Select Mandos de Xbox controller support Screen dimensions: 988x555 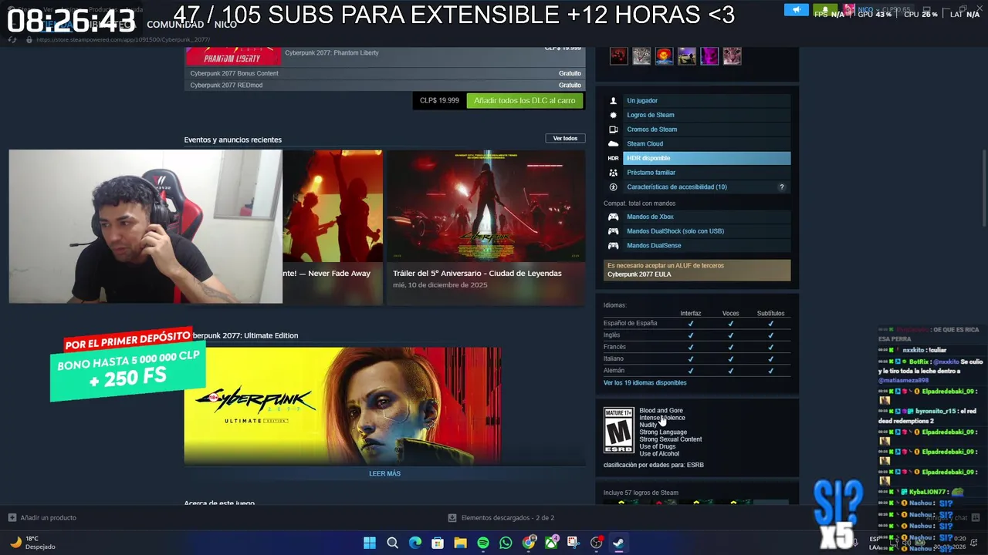click(x=698, y=217)
